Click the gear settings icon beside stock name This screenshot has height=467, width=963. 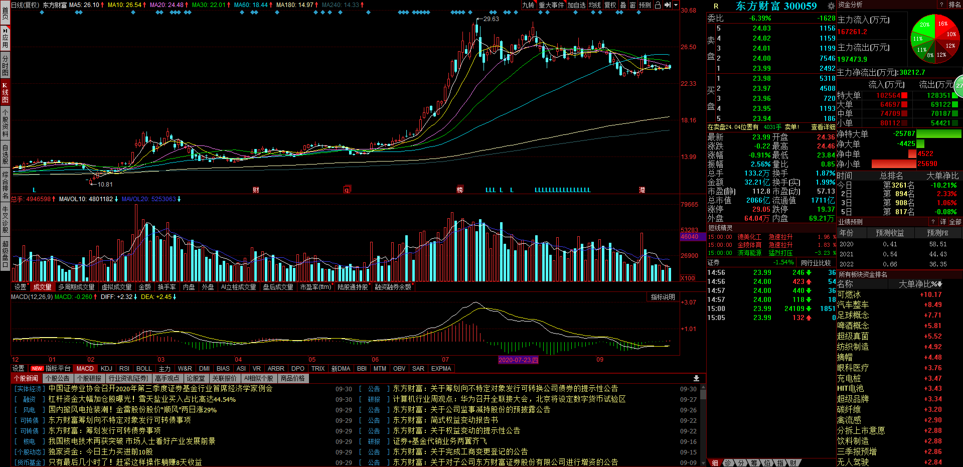[831, 6]
